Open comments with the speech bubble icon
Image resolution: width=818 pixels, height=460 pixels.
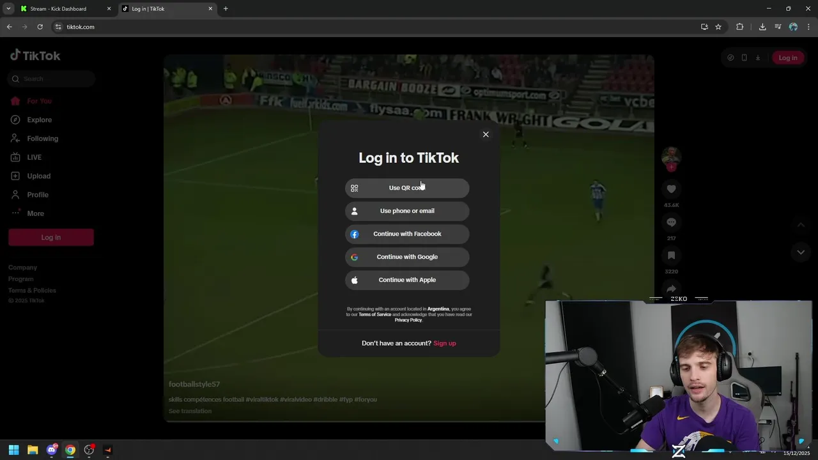671,222
